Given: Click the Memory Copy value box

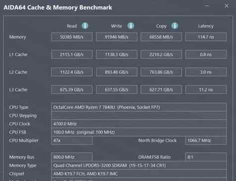Looking at the screenshot, I should [161, 37].
